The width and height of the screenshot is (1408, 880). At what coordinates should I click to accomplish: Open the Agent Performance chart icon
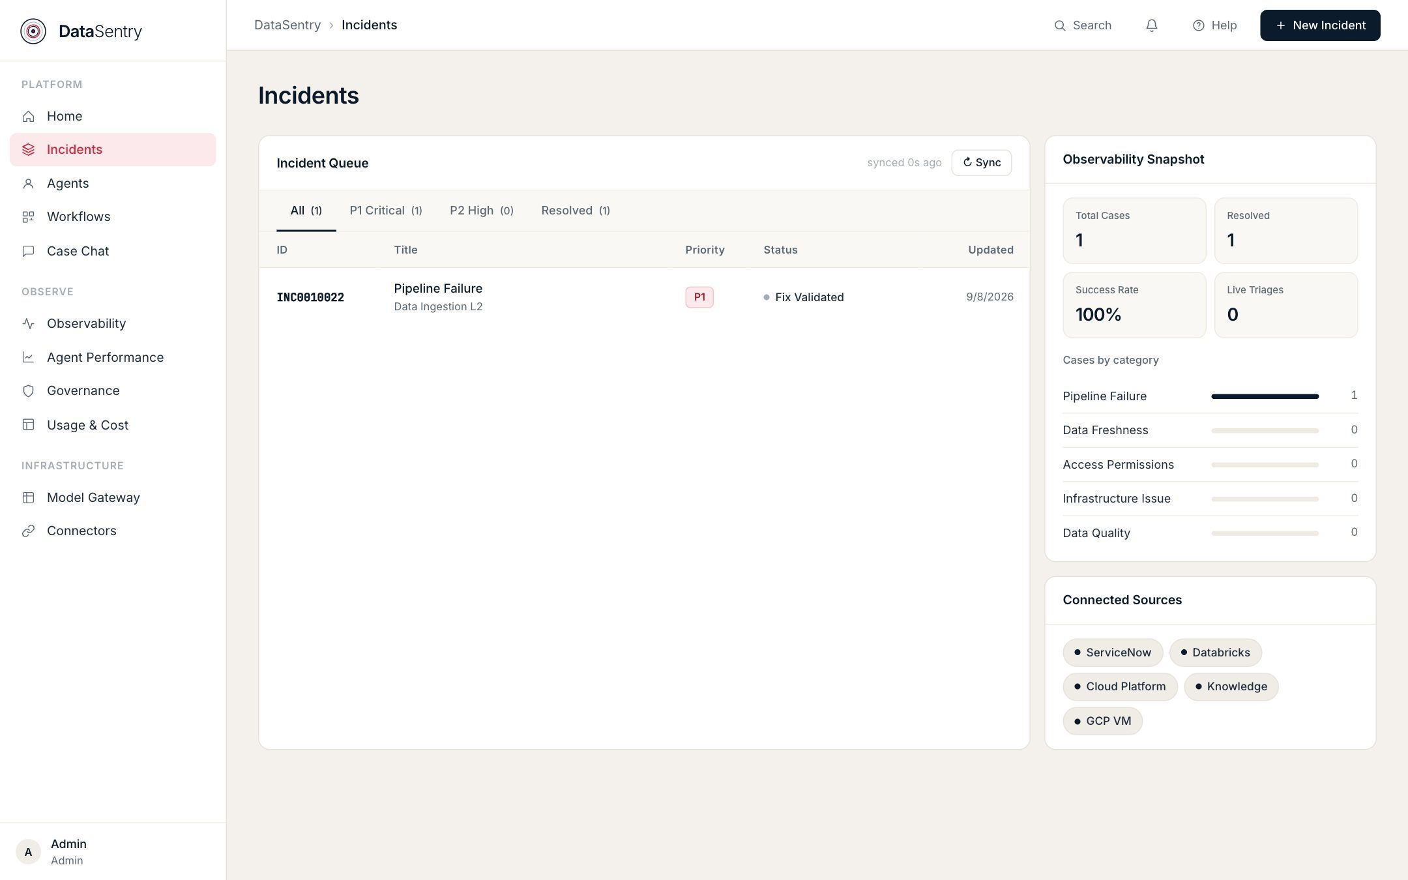(28, 357)
